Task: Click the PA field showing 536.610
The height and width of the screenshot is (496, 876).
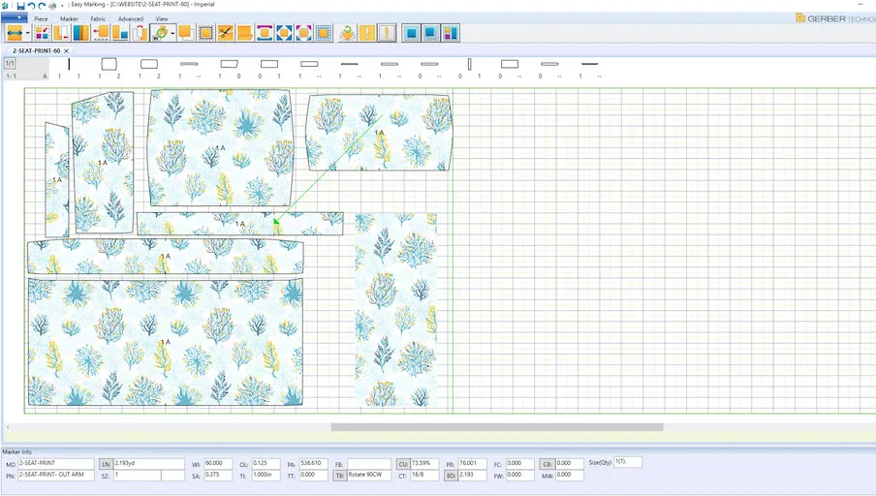Action: [x=313, y=464]
